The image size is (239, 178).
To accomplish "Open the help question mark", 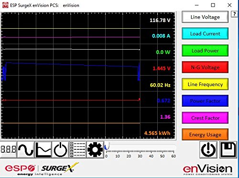I will point(234,14).
